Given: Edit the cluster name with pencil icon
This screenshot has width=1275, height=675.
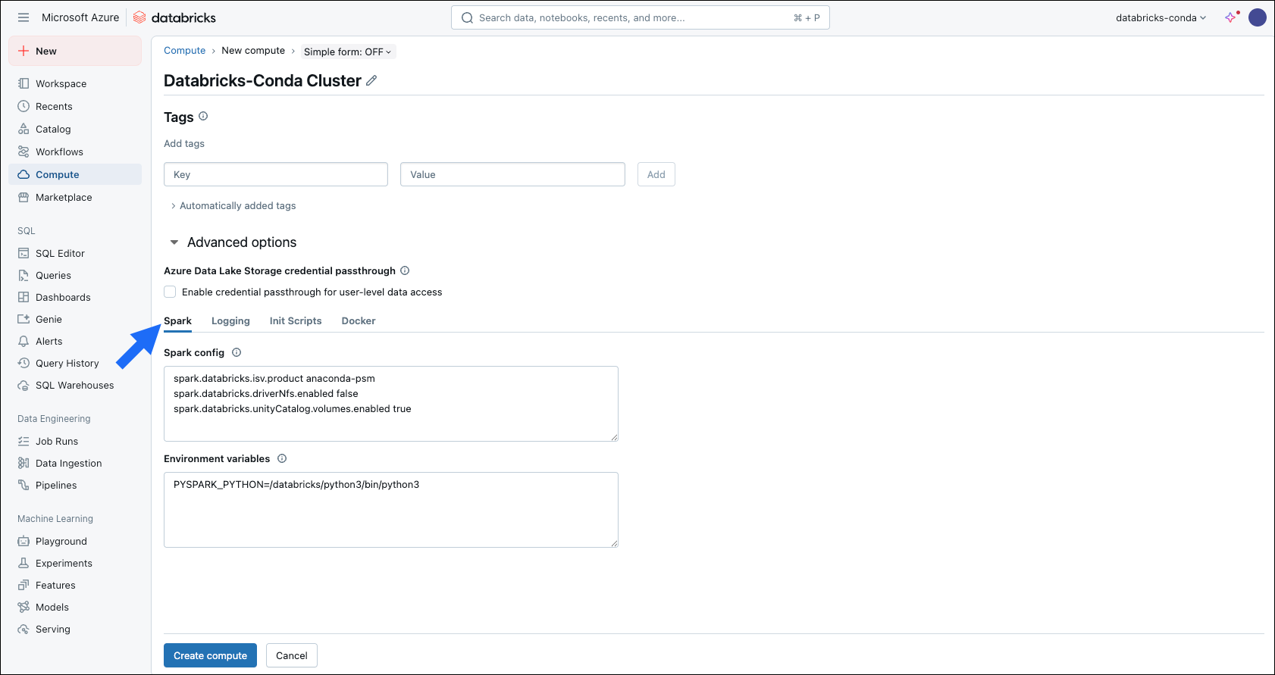Looking at the screenshot, I should click(371, 80).
